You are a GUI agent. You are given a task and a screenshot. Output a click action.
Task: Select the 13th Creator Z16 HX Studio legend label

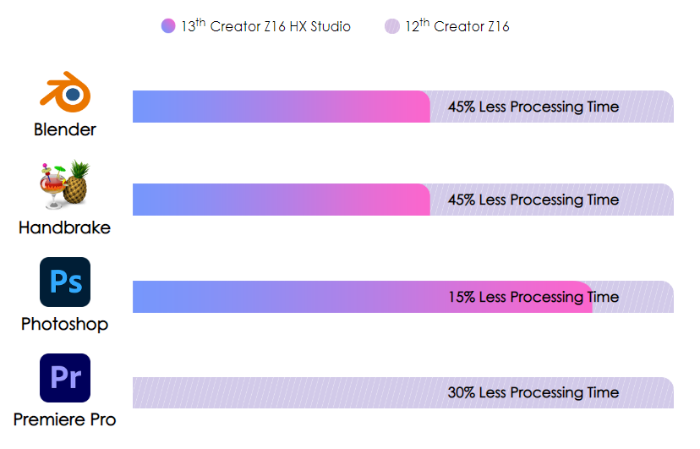point(266,26)
